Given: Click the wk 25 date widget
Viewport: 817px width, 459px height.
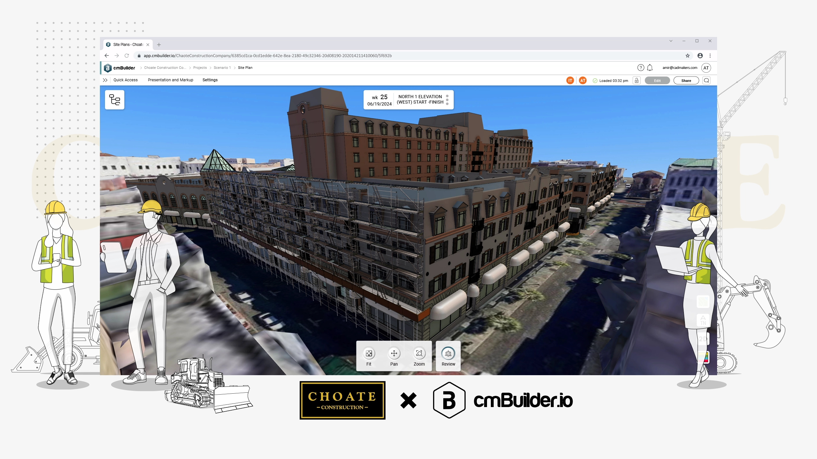Looking at the screenshot, I should pyautogui.click(x=379, y=100).
